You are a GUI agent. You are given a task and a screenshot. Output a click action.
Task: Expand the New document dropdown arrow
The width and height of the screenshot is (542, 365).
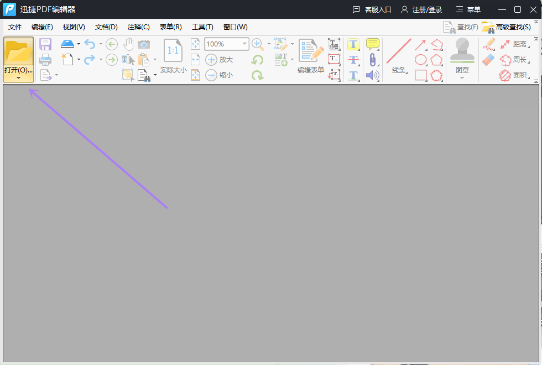[x=79, y=60]
